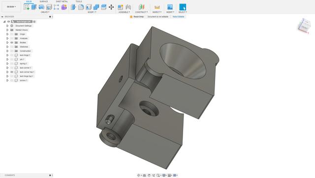
Task: Toggle visibility of the Origin folder
Action: pyautogui.click(x=12, y=34)
